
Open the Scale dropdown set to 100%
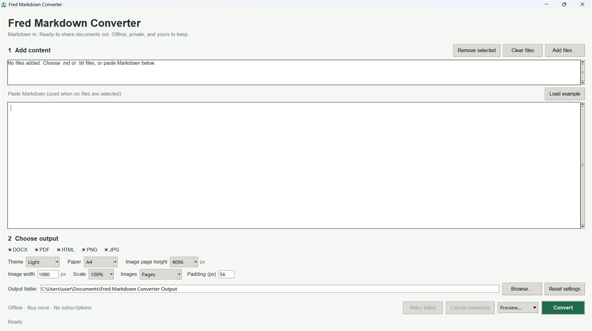(101, 274)
